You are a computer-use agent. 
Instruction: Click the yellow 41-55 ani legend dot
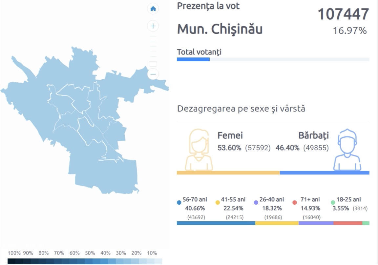point(218,203)
